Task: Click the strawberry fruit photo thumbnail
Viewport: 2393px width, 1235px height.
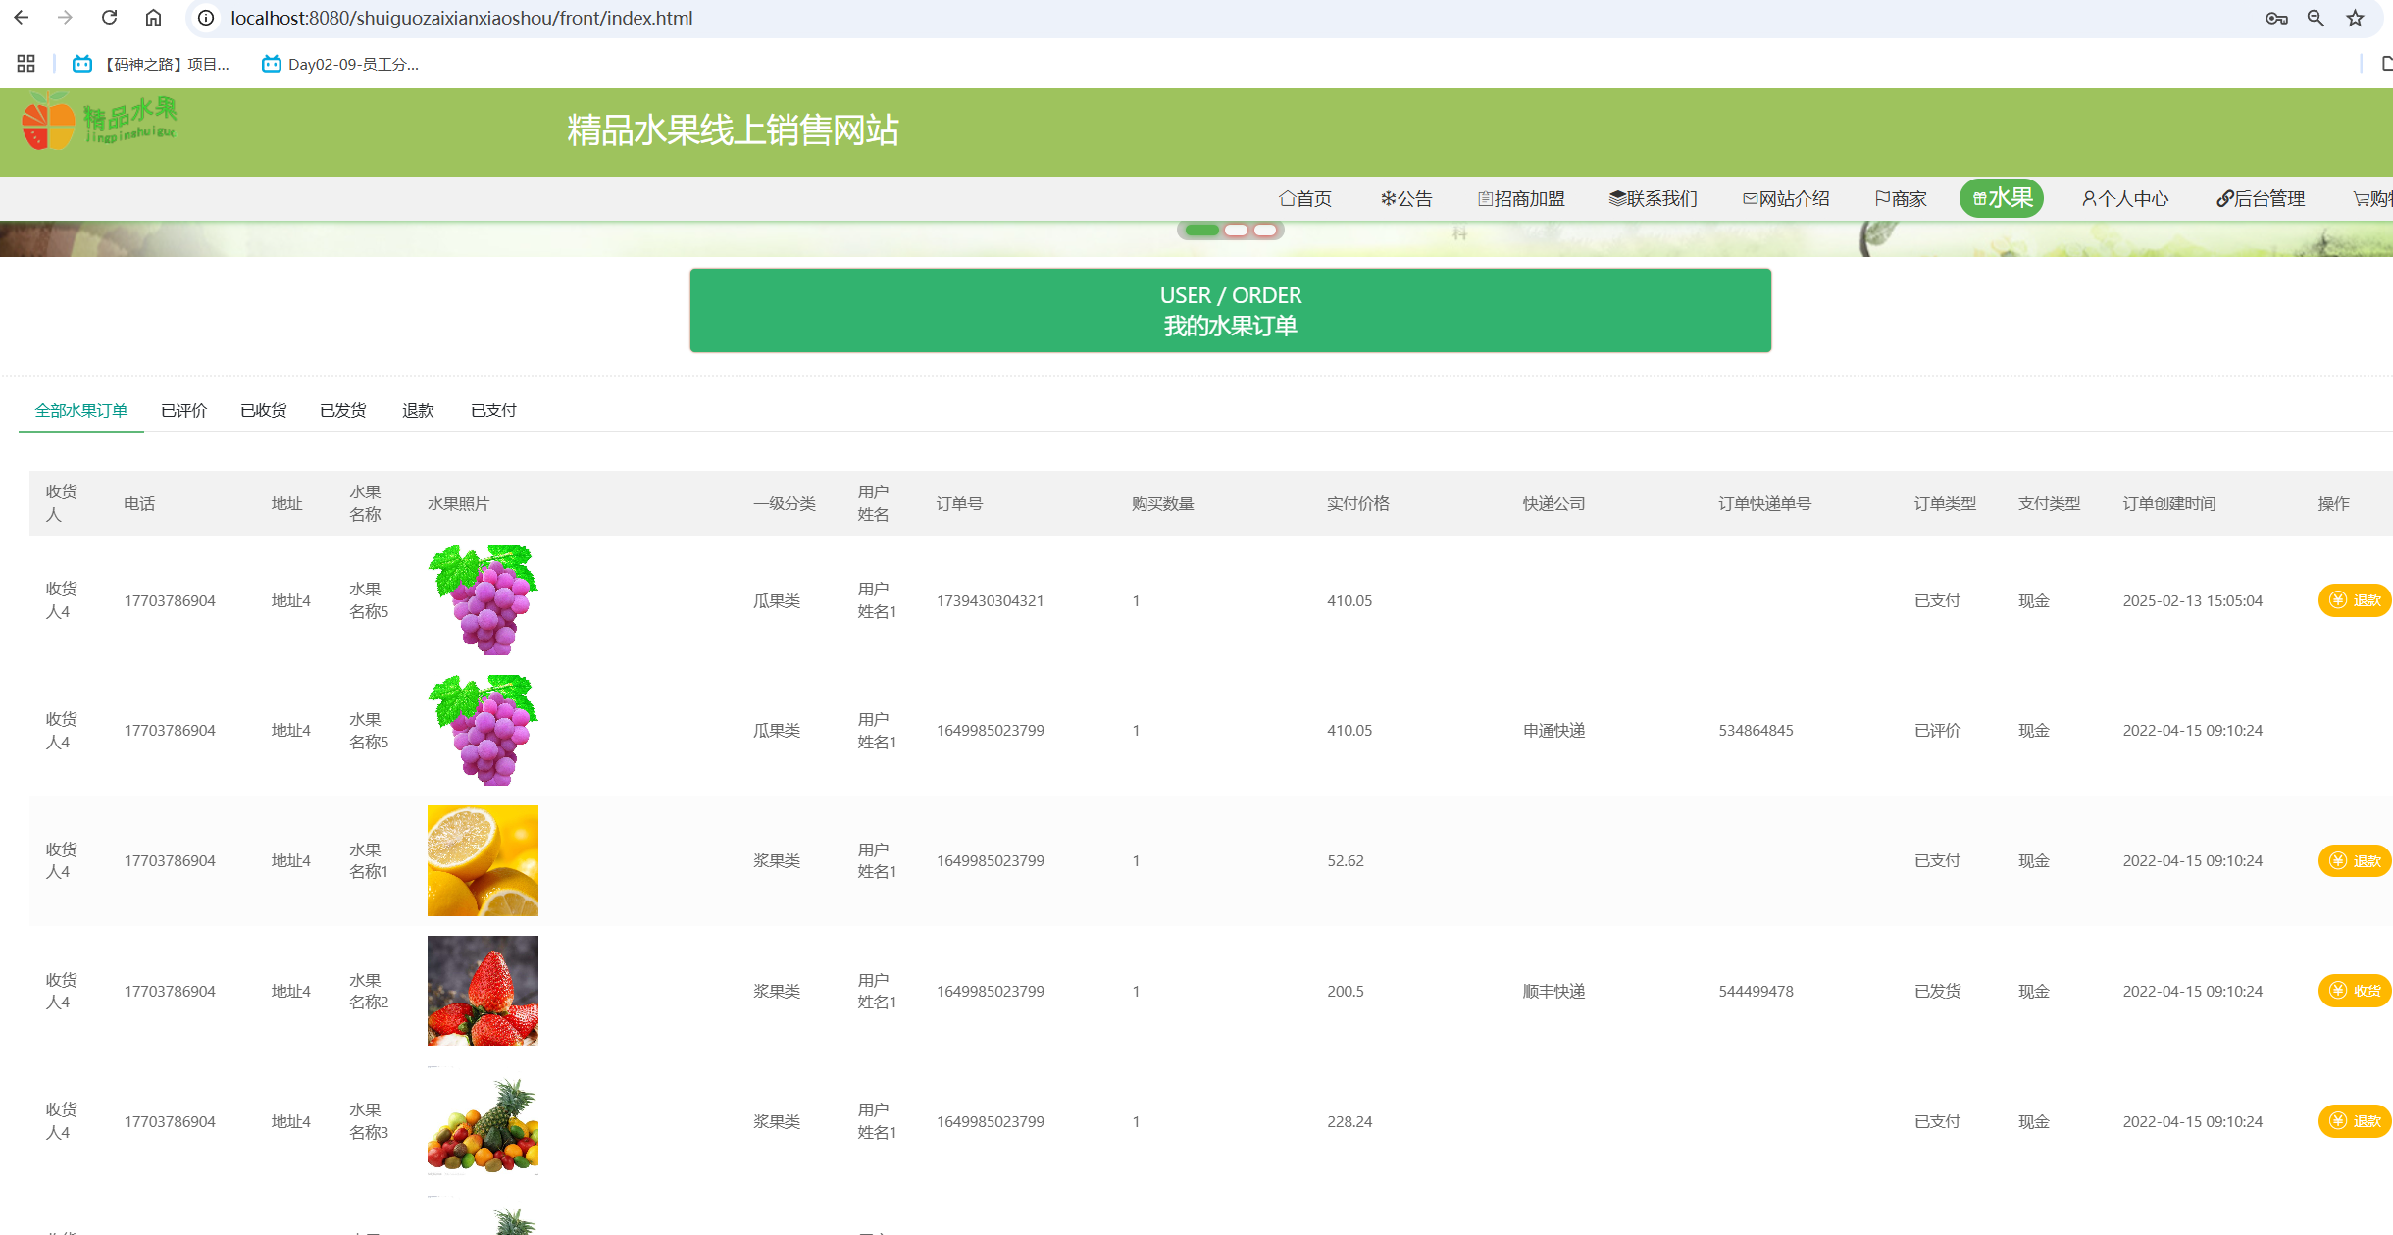Action: 483,991
